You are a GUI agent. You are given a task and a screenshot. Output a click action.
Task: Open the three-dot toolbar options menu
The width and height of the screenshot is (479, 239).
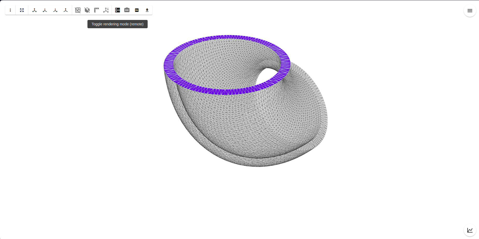(x=10, y=10)
